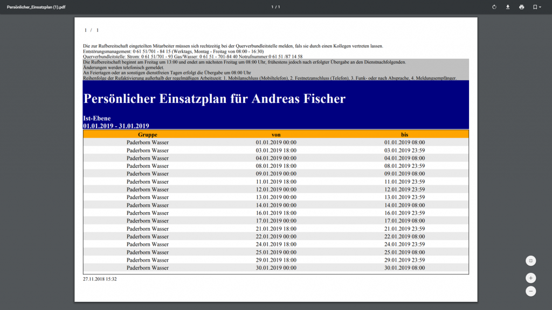Click the timestamp 27.11.2018 15:32
Viewport: 552px width, 310px height.
[100, 279]
